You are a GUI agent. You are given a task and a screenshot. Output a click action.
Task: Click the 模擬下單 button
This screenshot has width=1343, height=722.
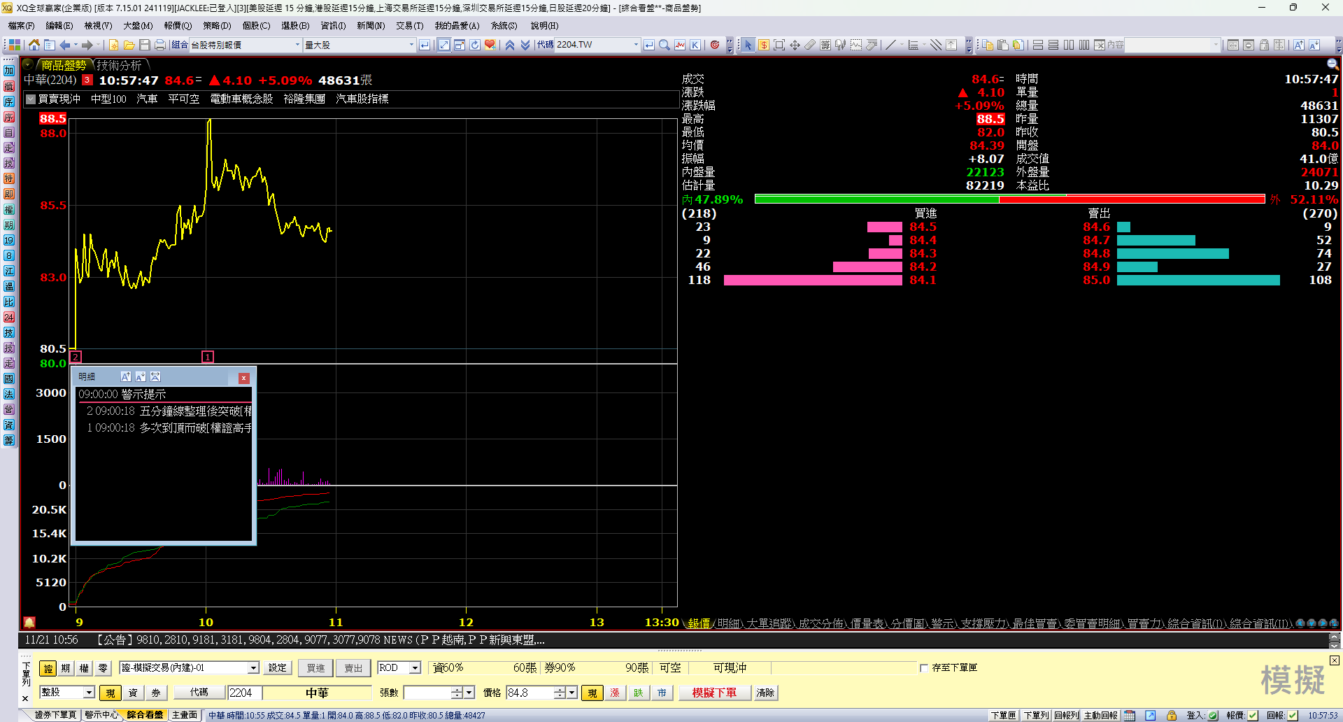tap(714, 693)
